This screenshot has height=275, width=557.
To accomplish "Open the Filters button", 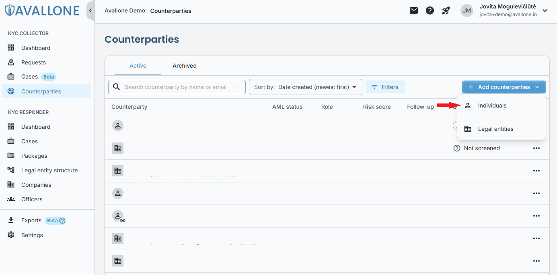I will point(385,87).
